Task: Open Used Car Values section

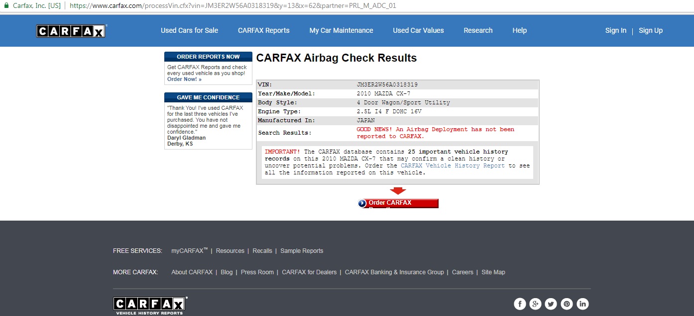Action: (418, 30)
